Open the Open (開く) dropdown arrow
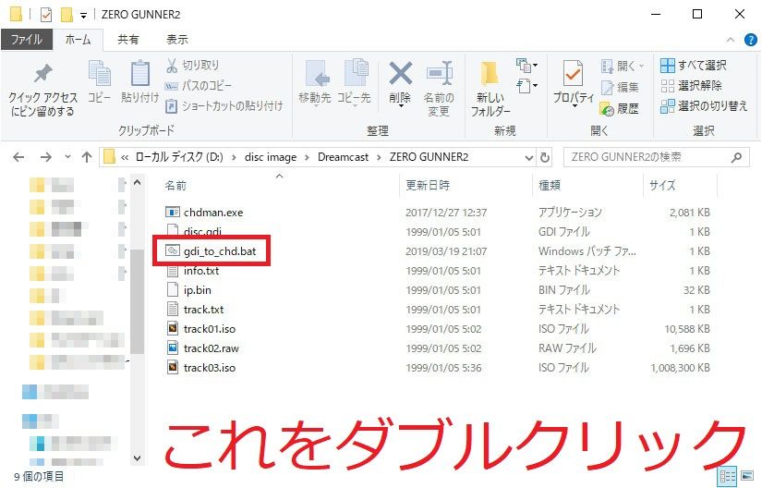Image resolution: width=762 pixels, height=488 pixels. coord(642,67)
